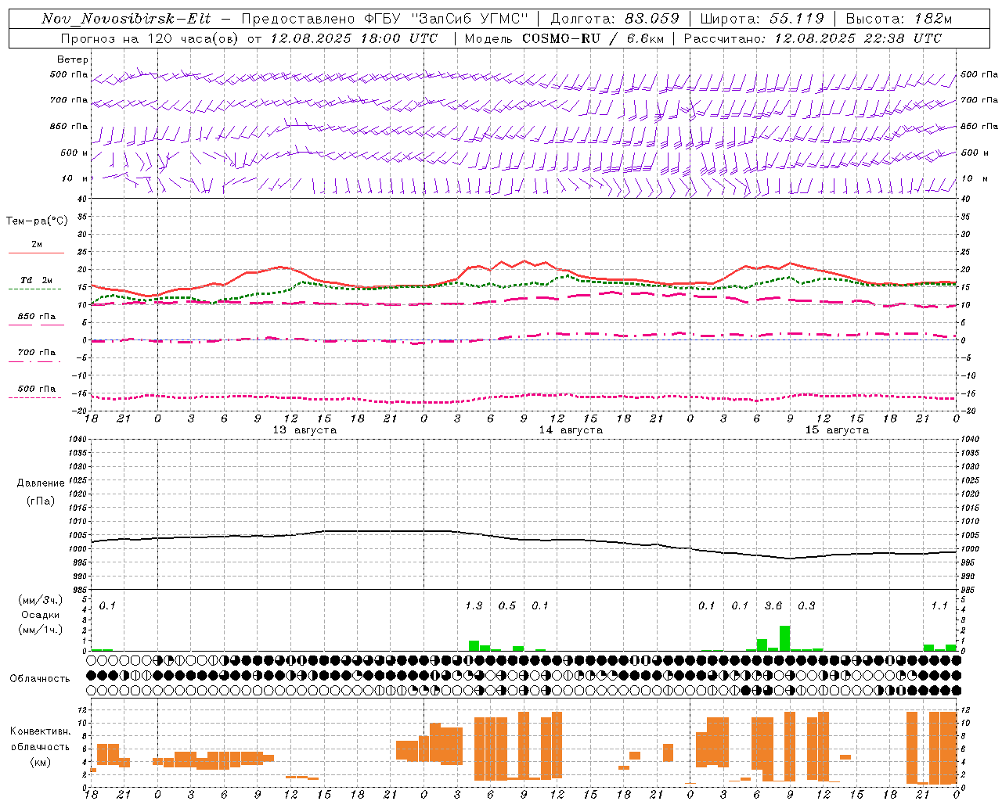The height and width of the screenshot is (801, 1002).
Task: Click the wind legend label 10 м on left
Action: click(x=74, y=179)
